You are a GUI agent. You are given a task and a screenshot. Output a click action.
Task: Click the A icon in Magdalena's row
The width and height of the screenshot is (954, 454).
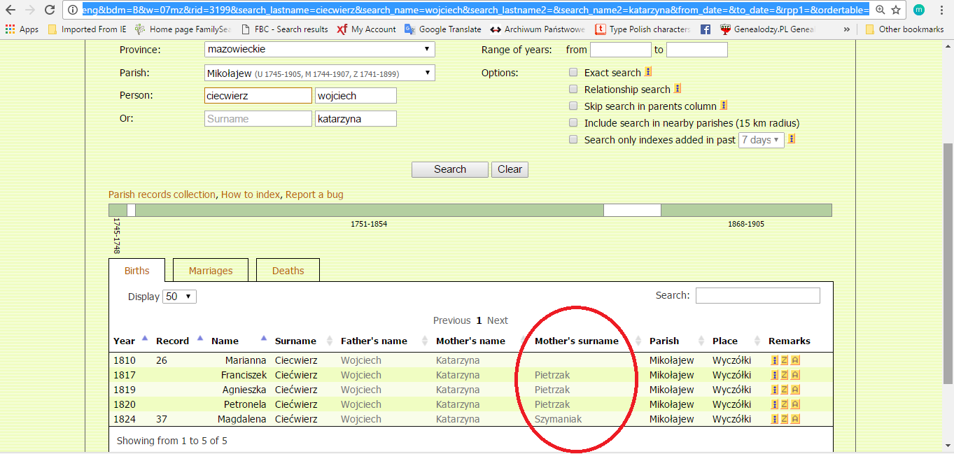[795, 419]
